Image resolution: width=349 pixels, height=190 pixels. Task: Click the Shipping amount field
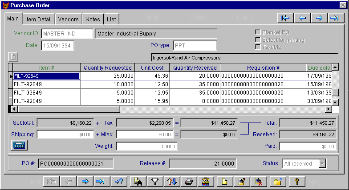[65, 134]
